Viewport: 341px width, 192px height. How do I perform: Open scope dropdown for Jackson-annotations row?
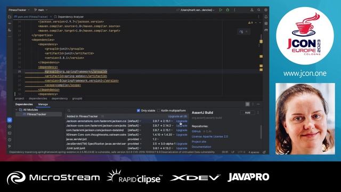134,121
